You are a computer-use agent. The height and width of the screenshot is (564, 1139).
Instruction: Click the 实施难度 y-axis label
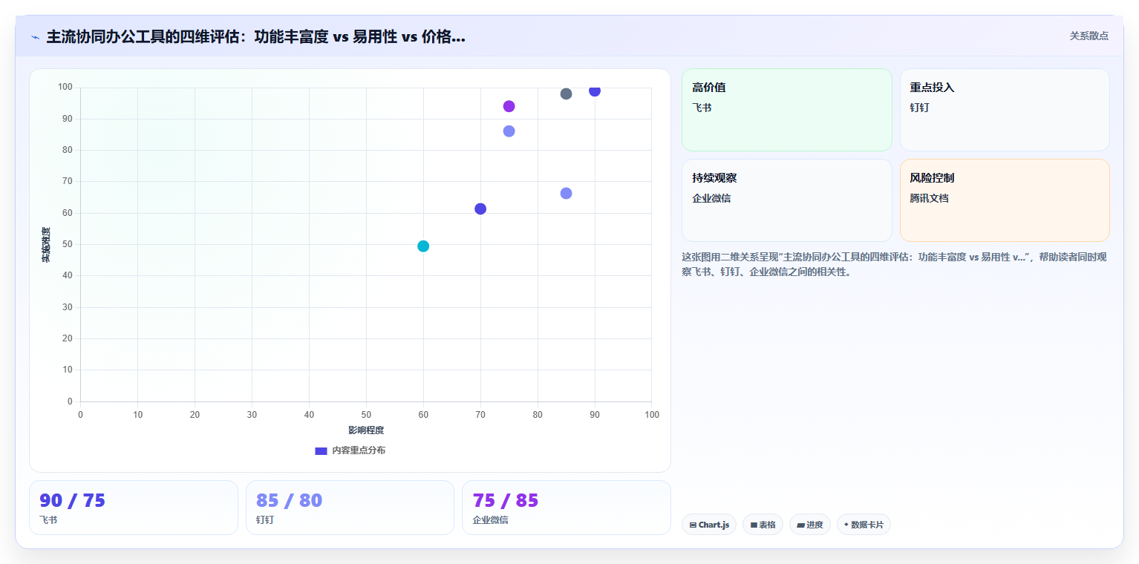pyautogui.click(x=46, y=244)
